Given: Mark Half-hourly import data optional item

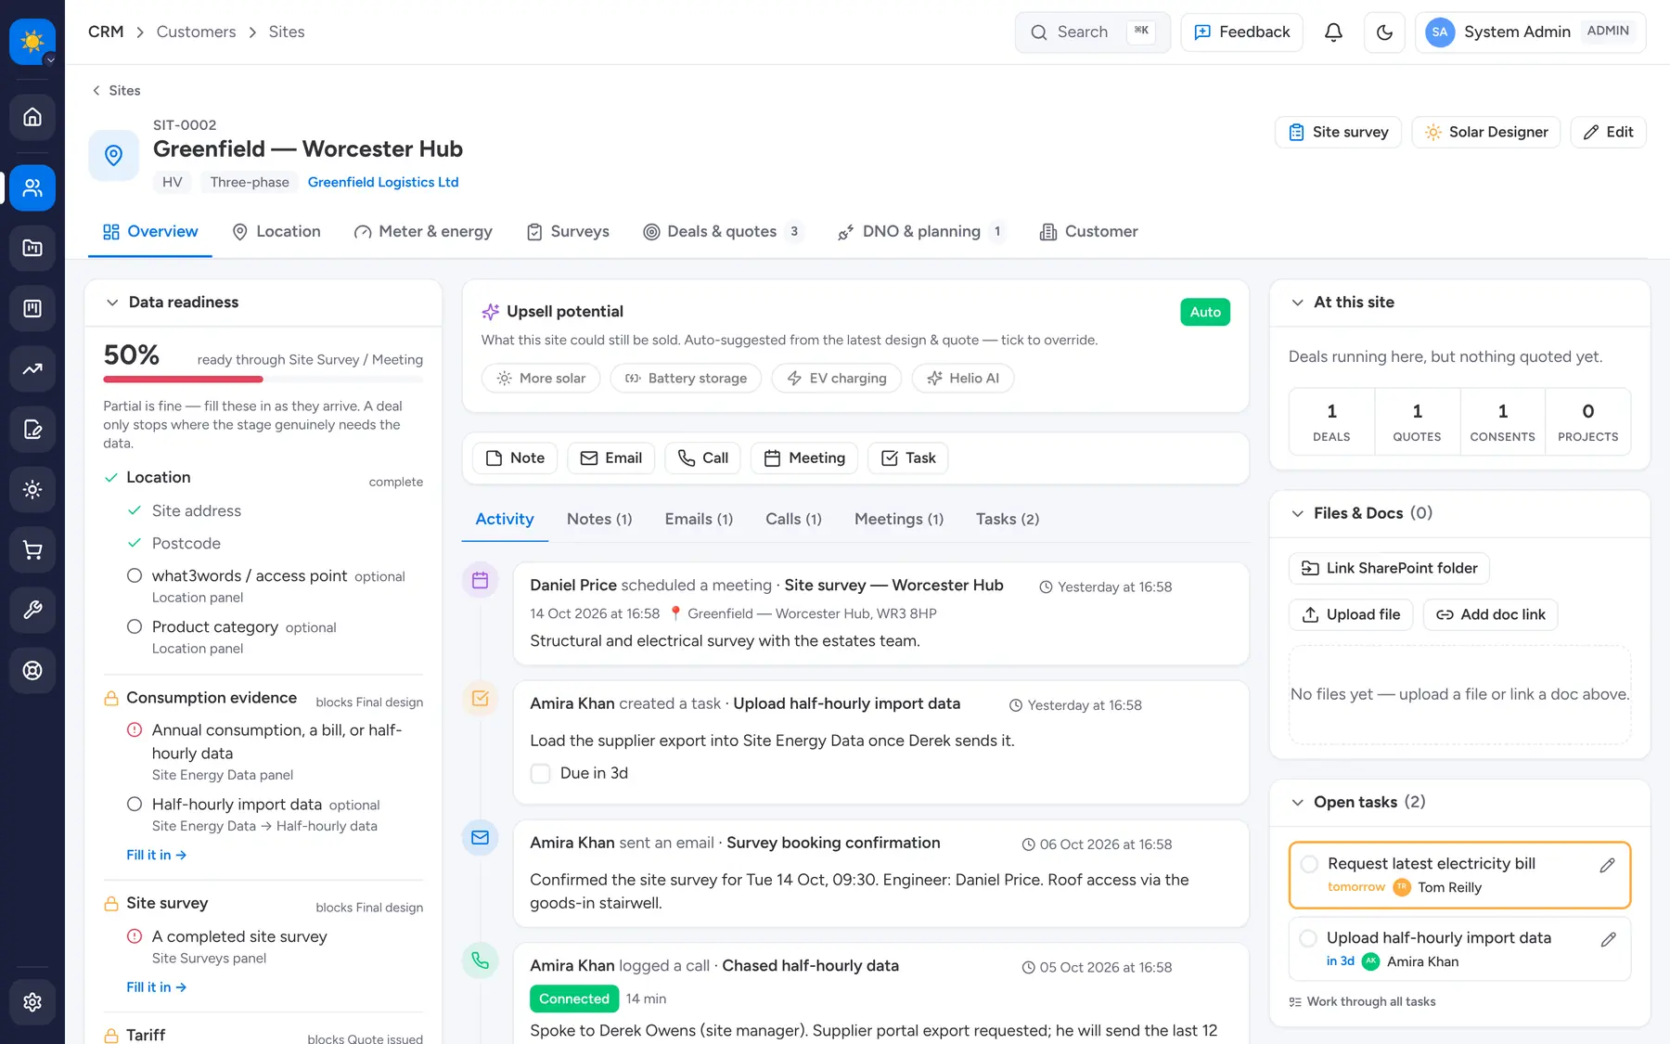Looking at the screenshot, I should [x=135, y=804].
